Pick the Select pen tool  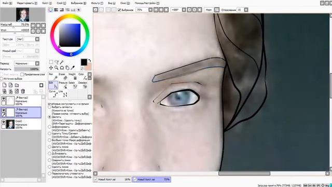[73, 85]
